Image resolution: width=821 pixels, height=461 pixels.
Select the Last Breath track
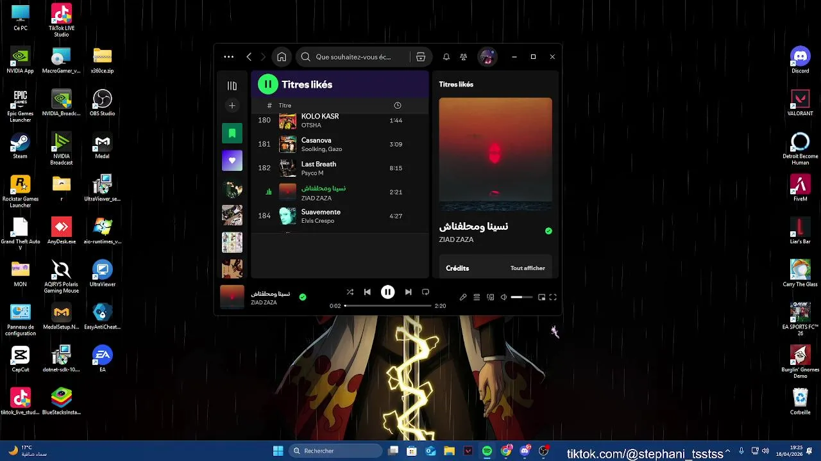point(340,168)
